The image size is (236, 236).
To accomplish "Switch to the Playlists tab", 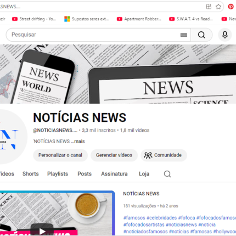I will click(58, 174).
